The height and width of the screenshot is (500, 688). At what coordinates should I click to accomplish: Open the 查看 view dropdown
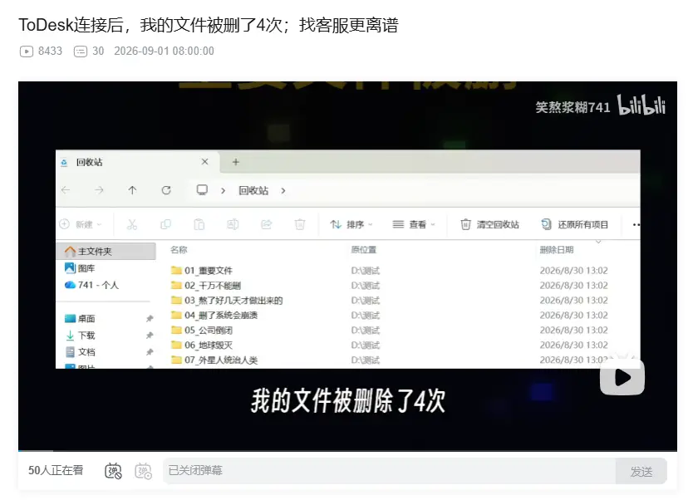[x=413, y=224]
